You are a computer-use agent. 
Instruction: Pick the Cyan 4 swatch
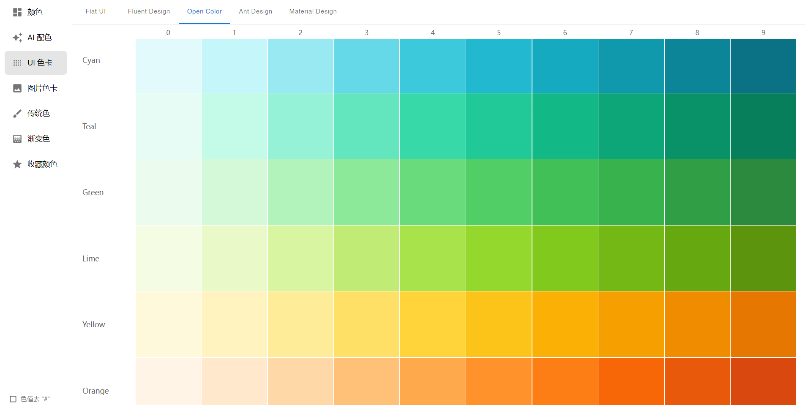coord(433,66)
